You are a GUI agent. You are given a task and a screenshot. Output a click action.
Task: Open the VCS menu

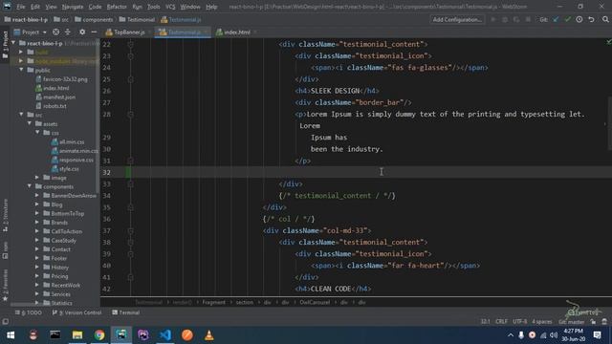click(x=170, y=7)
